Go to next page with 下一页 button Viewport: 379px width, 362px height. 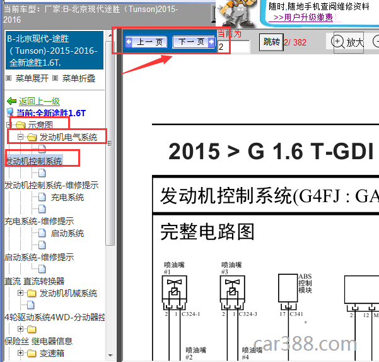click(194, 42)
